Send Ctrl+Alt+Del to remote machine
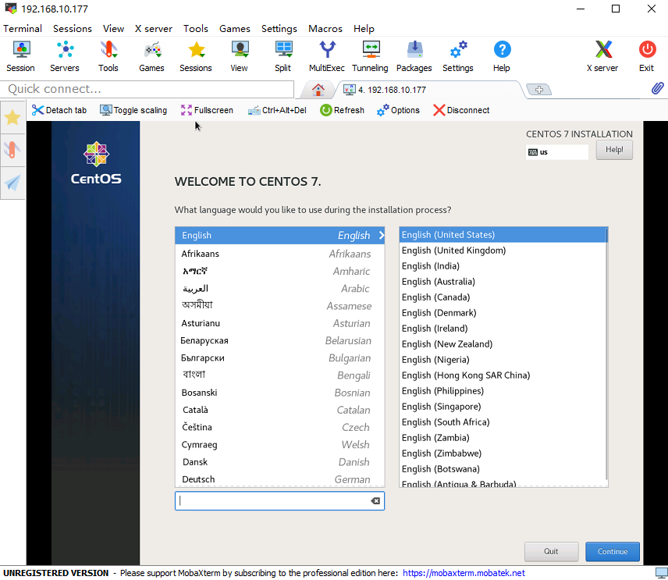Screen dimensions: 668x580 tap(277, 110)
